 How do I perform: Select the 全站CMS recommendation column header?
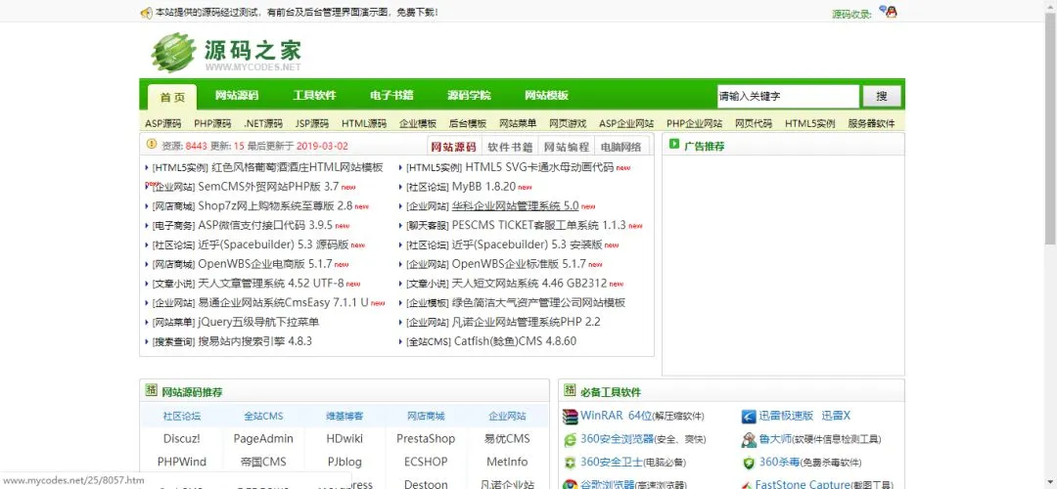(x=263, y=417)
